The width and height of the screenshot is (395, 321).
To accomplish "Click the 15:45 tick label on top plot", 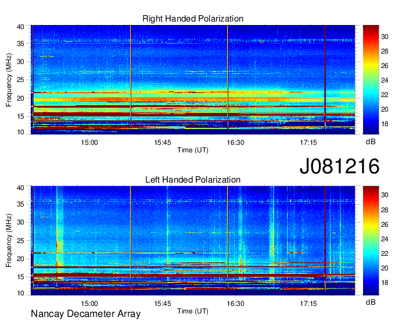I will tap(163, 142).
